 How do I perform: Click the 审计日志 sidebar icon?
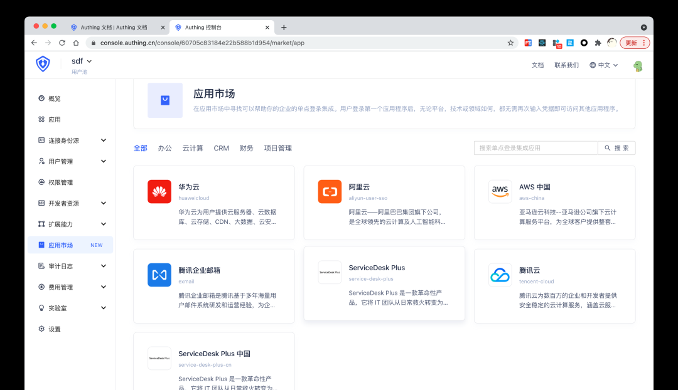pos(41,266)
